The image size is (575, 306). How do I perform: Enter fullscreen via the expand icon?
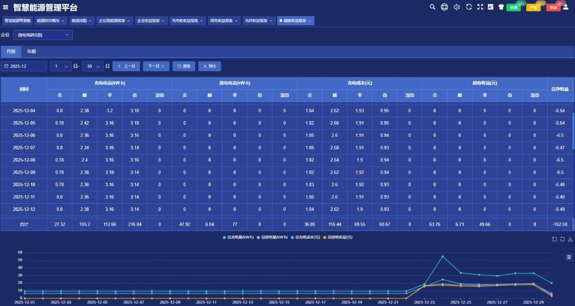(480, 7)
